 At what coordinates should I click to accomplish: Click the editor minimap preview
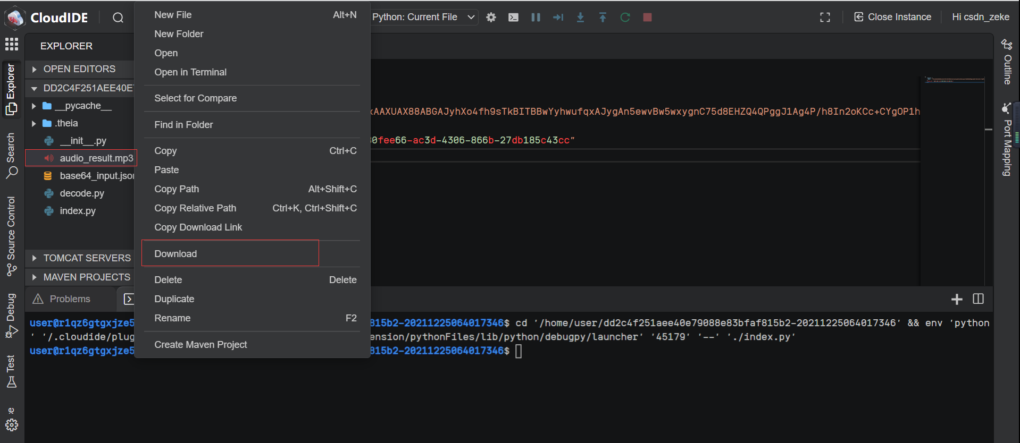[x=955, y=81]
